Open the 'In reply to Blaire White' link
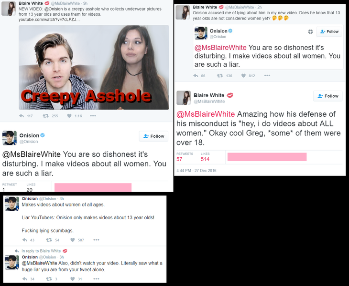The image size is (349, 286). (41, 251)
